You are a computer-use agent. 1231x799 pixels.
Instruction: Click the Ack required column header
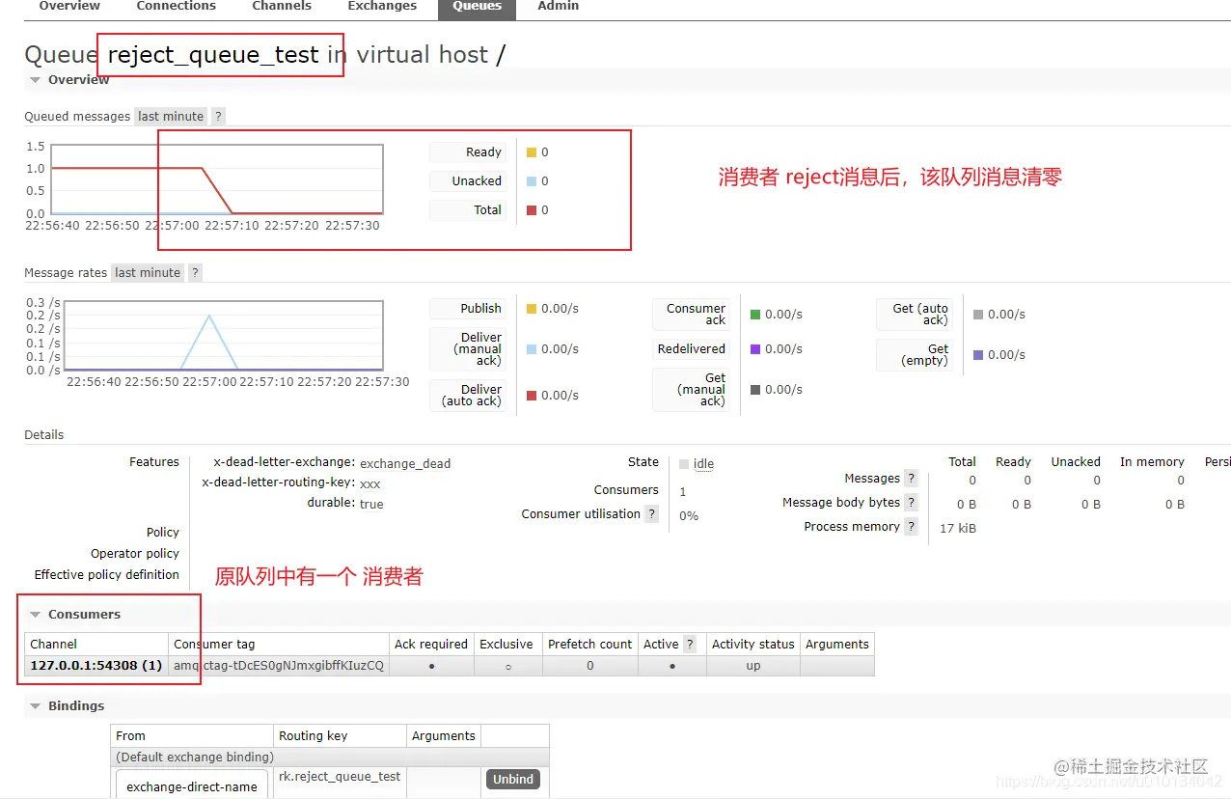tap(431, 645)
